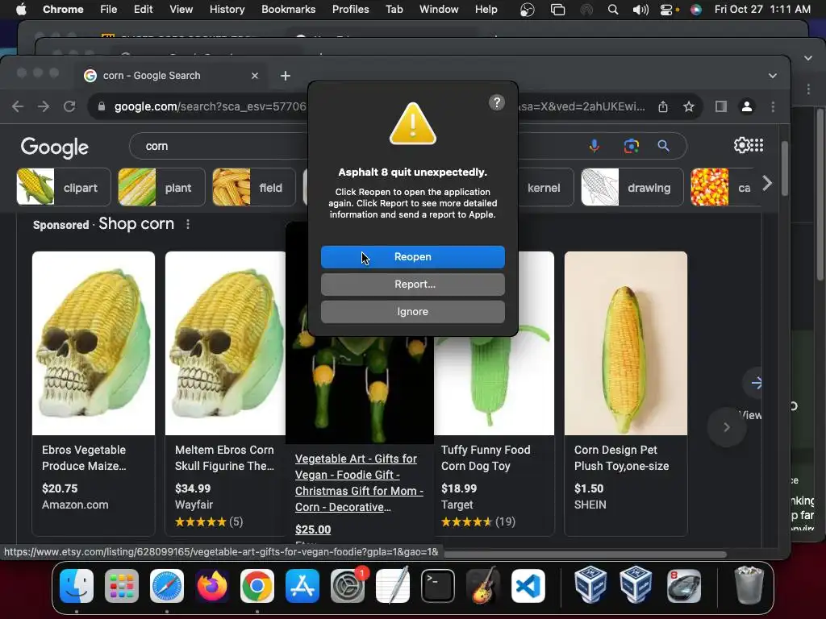Open Meltem Ebros Corn Skull Figurine listing
826x619 pixels.
click(224, 458)
